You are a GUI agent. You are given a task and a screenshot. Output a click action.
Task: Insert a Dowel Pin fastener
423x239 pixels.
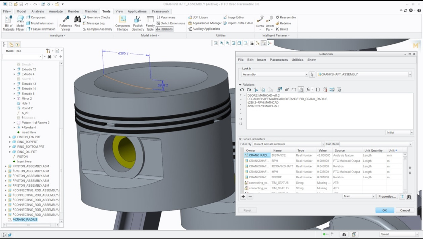point(269,23)
